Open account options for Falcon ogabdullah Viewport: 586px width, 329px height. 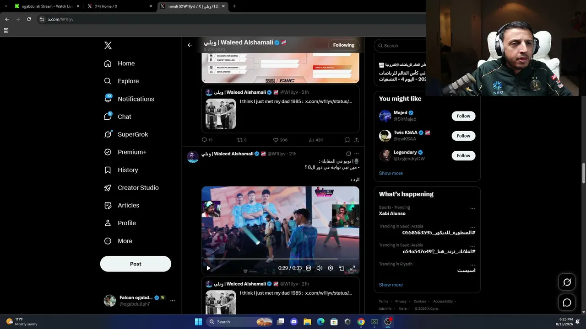pyautogui.click(x=173, y=301)
